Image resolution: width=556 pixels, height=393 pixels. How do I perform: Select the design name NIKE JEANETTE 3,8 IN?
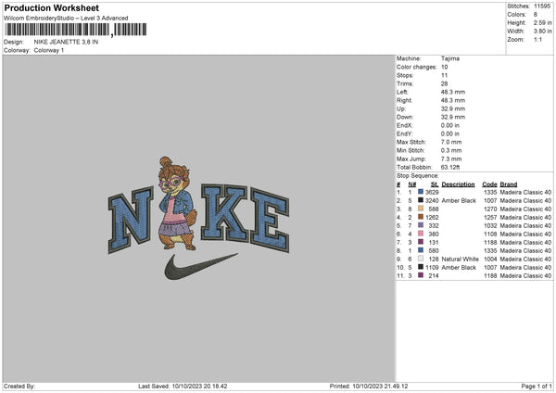pyautogui.click(x=66, y=42)
